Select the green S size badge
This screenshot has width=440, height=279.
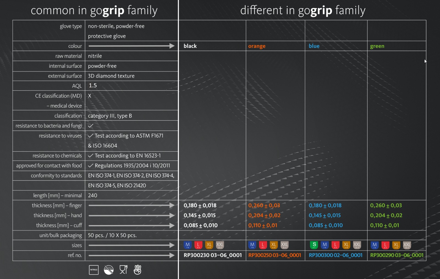tap(314, 245)
